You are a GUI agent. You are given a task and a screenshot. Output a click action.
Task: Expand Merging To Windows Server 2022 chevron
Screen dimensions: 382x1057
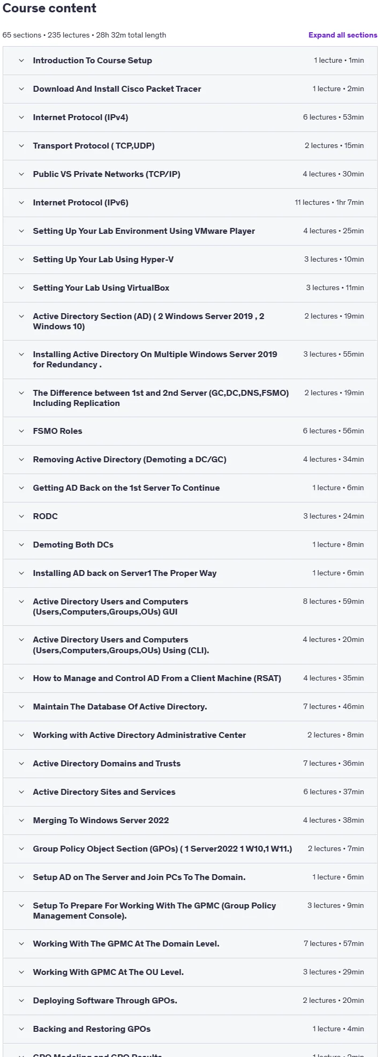(21, 821)
